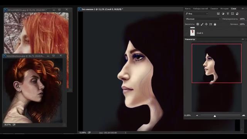Click the Навигатор panel tab
Image resolution: width=247 pixels, height=139 pixels.
[x=190, y=39]
